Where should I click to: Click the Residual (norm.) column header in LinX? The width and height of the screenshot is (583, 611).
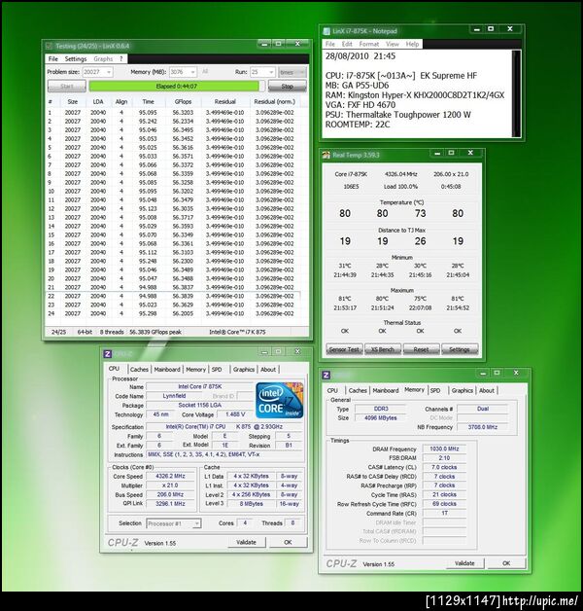pyautogui.click(x=275, y=102)
